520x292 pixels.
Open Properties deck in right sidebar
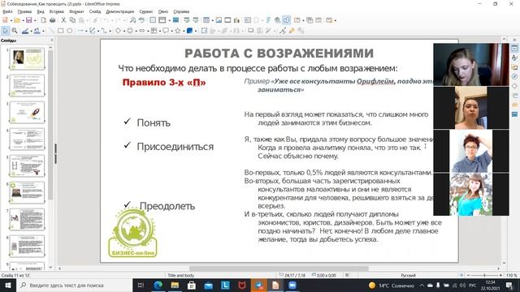[x=514, y=49]
